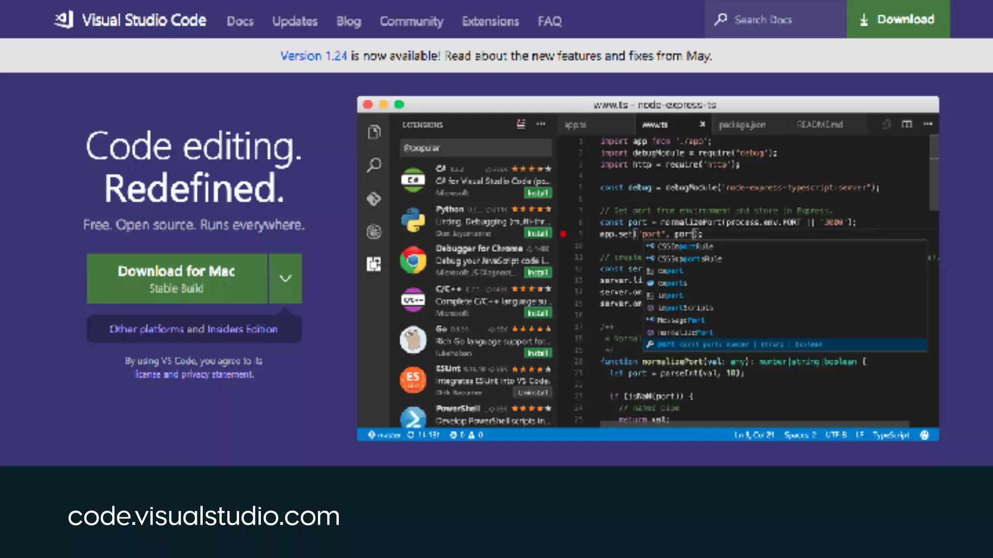The width and height of the screenshot is (993, 558).
Task: Click the master branch status bar item
Action: click(384, 435)
